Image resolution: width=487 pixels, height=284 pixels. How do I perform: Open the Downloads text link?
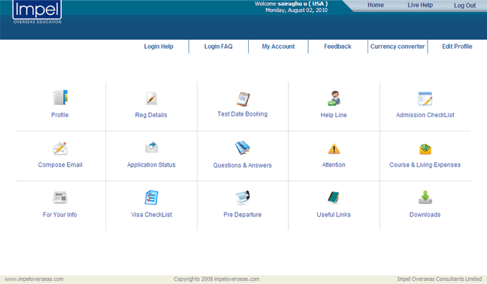point(425,214)
